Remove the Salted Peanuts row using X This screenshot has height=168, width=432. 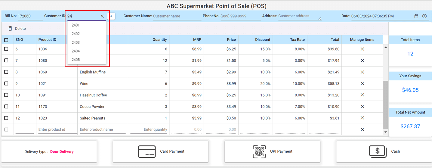pyautogui.click(x=362, y=118)
